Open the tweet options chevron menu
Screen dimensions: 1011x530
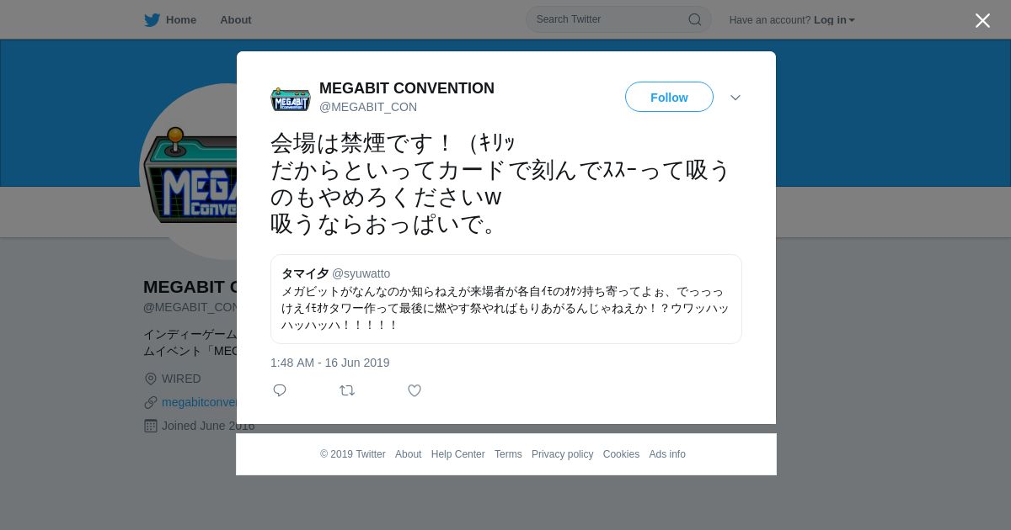[x=736, y=98]
